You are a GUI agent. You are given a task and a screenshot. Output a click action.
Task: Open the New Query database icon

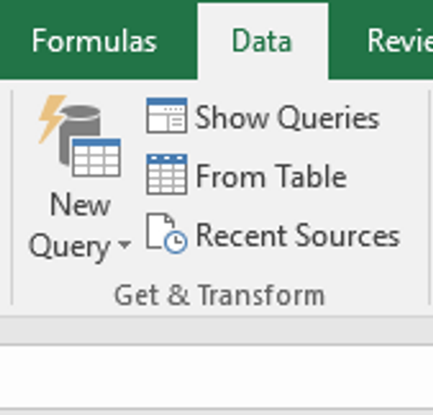[79, 136]
